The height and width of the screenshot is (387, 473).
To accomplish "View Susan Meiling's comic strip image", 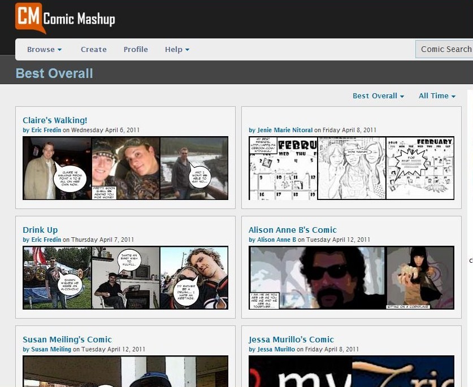I will pos(125,371).
